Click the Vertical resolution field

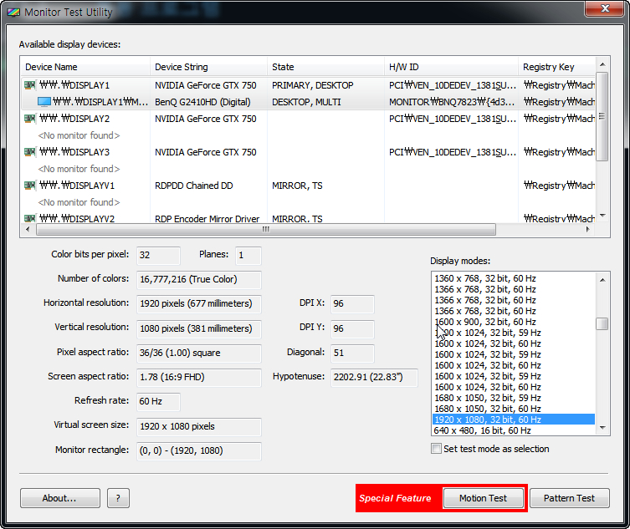(199, 328)
